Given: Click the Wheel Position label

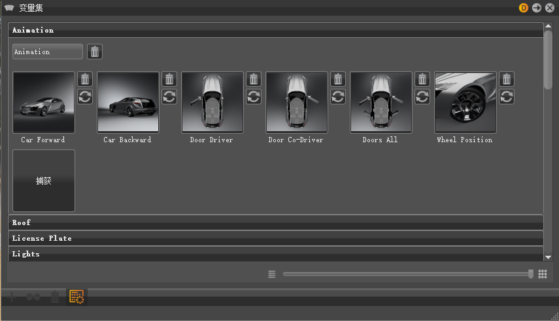Looking at the screenshot, I should (465, 140).
